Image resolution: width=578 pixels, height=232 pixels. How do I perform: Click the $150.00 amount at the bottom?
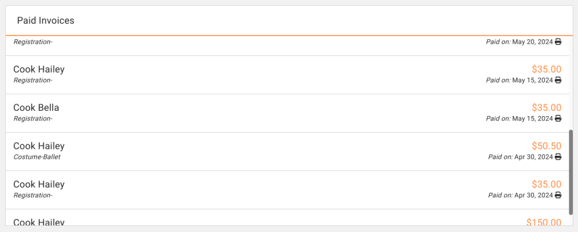(543, 222)
